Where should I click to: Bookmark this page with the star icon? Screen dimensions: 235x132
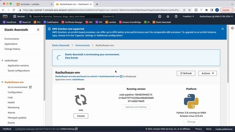[189, 10]
